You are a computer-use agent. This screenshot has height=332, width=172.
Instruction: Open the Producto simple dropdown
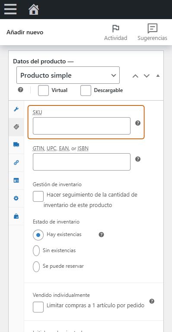coord(68,75)
